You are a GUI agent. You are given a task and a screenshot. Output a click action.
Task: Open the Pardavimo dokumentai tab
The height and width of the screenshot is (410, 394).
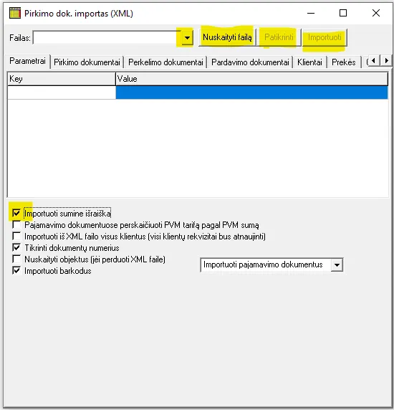tap(250, 62)
